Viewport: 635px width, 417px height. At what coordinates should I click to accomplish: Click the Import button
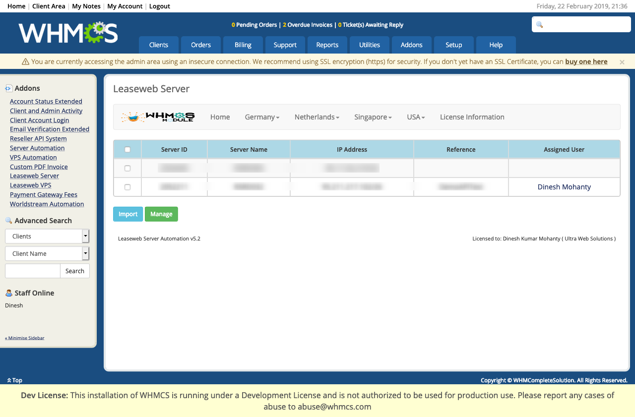127,214
